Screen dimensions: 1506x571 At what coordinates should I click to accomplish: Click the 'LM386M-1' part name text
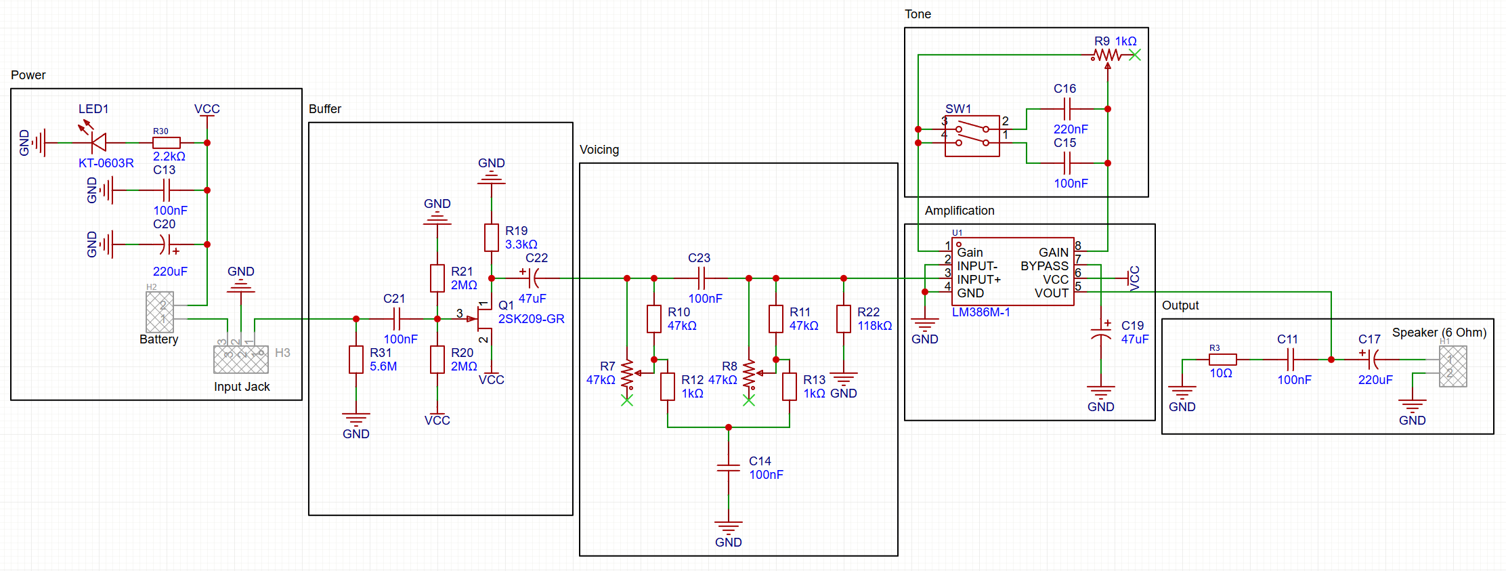(x=981, y=312)
